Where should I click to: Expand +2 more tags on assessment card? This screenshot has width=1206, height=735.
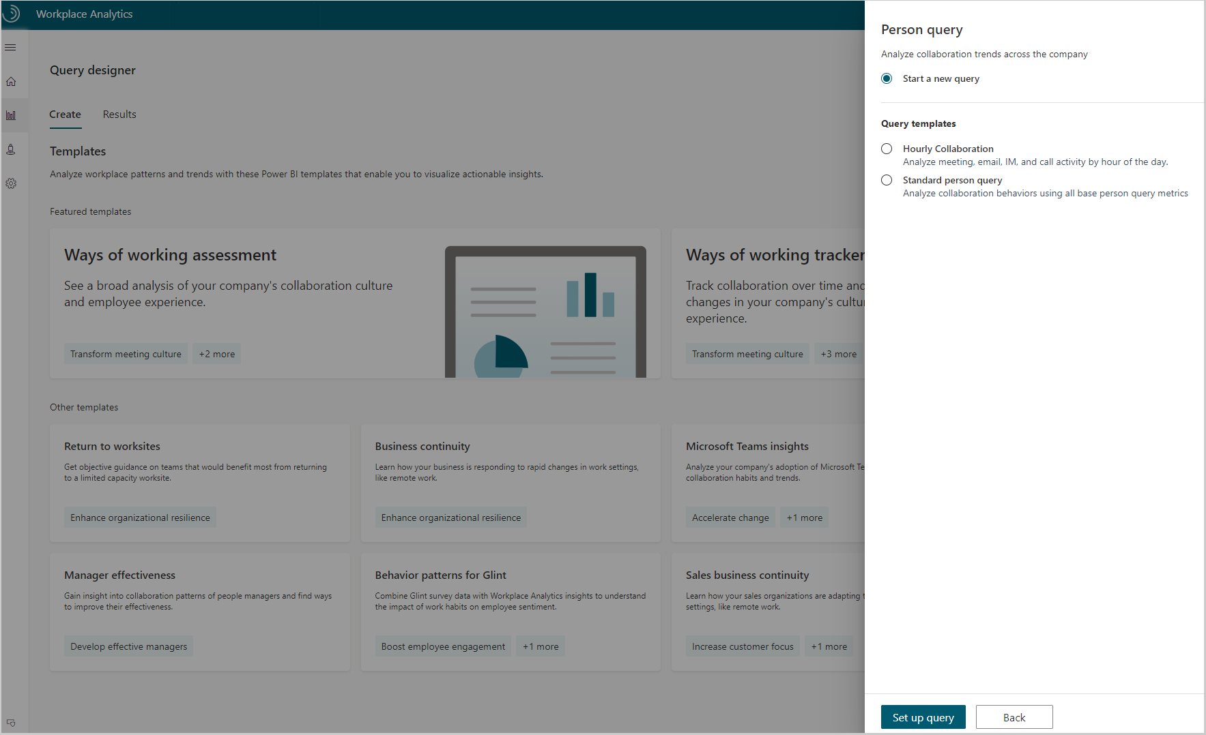[x=217, y=354]
